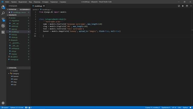Viewport: 193px width, 109px height.
Task: Click the Python language mode selector
Action: (x=185, y=107)
